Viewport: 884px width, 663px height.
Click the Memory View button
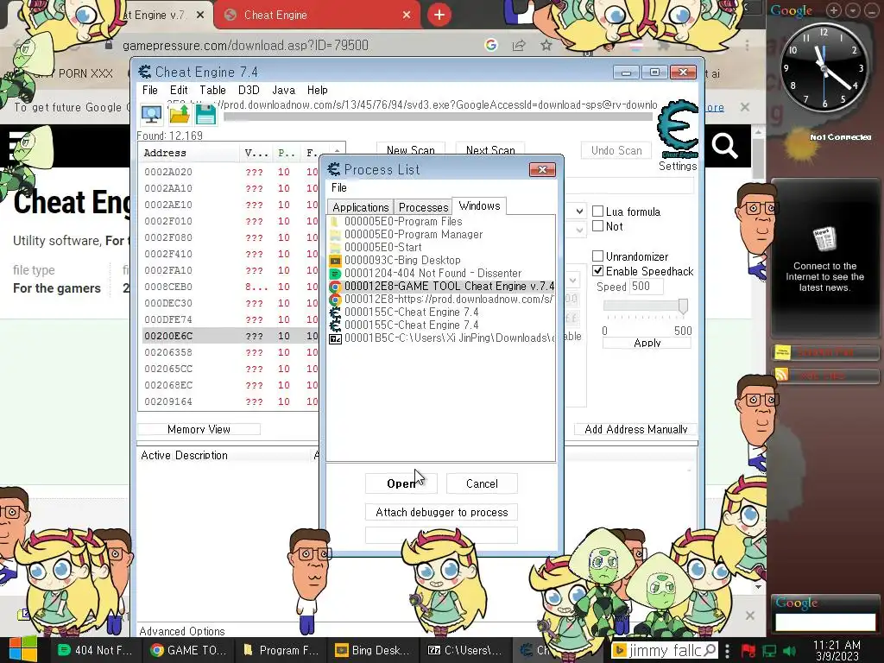click(x=199, y=429)
